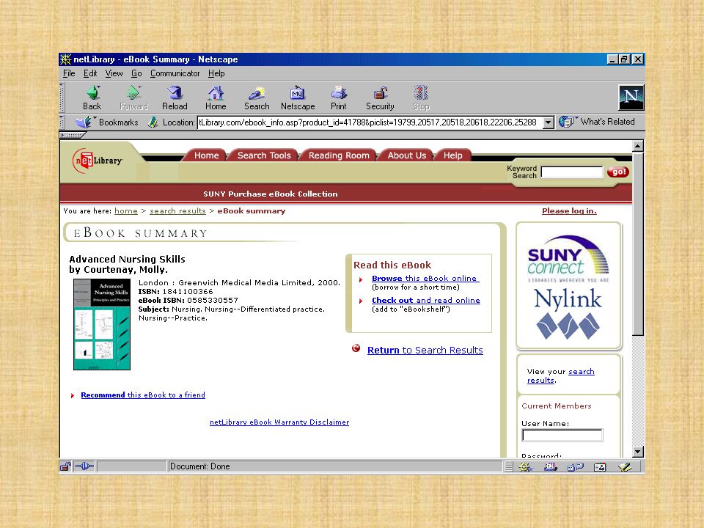Click the Netscape title bar icon
This screenshot has height=528, width=704.
tap(65, 59)
